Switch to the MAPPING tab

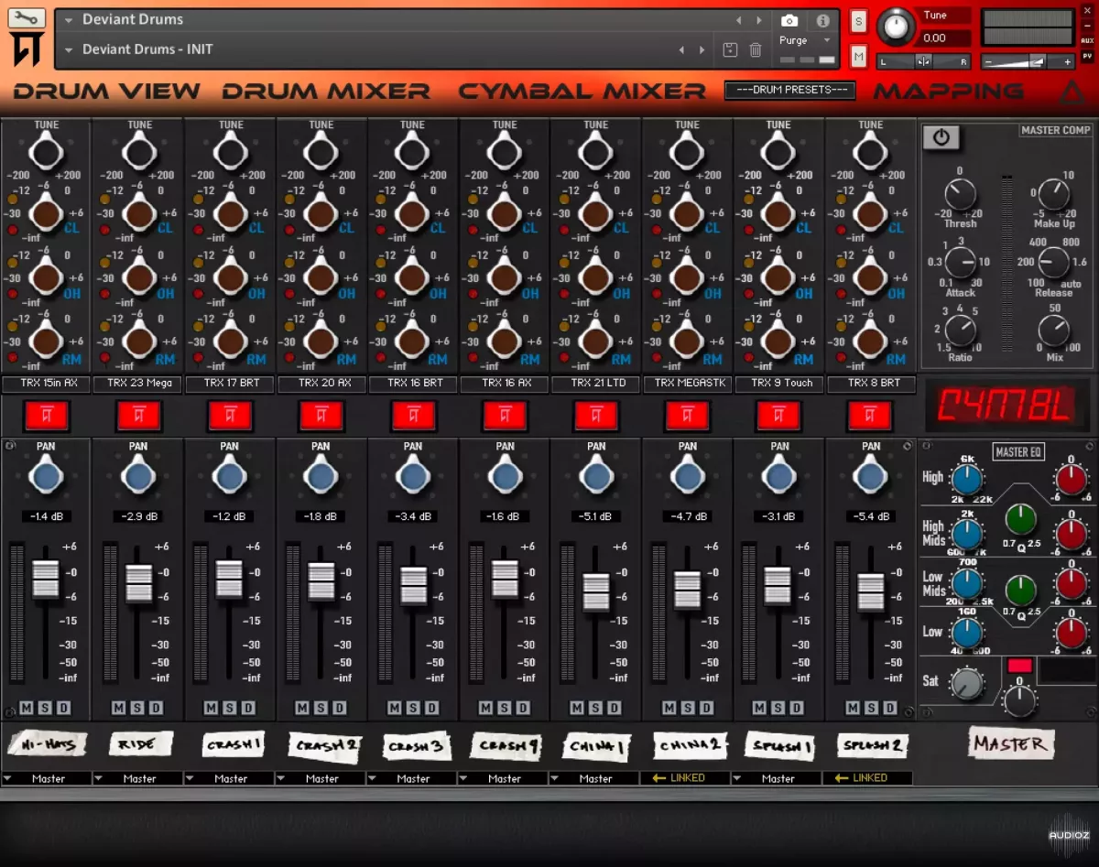pos(949,92)
